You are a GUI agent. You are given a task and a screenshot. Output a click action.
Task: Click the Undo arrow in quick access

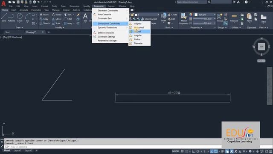point(38,2)
